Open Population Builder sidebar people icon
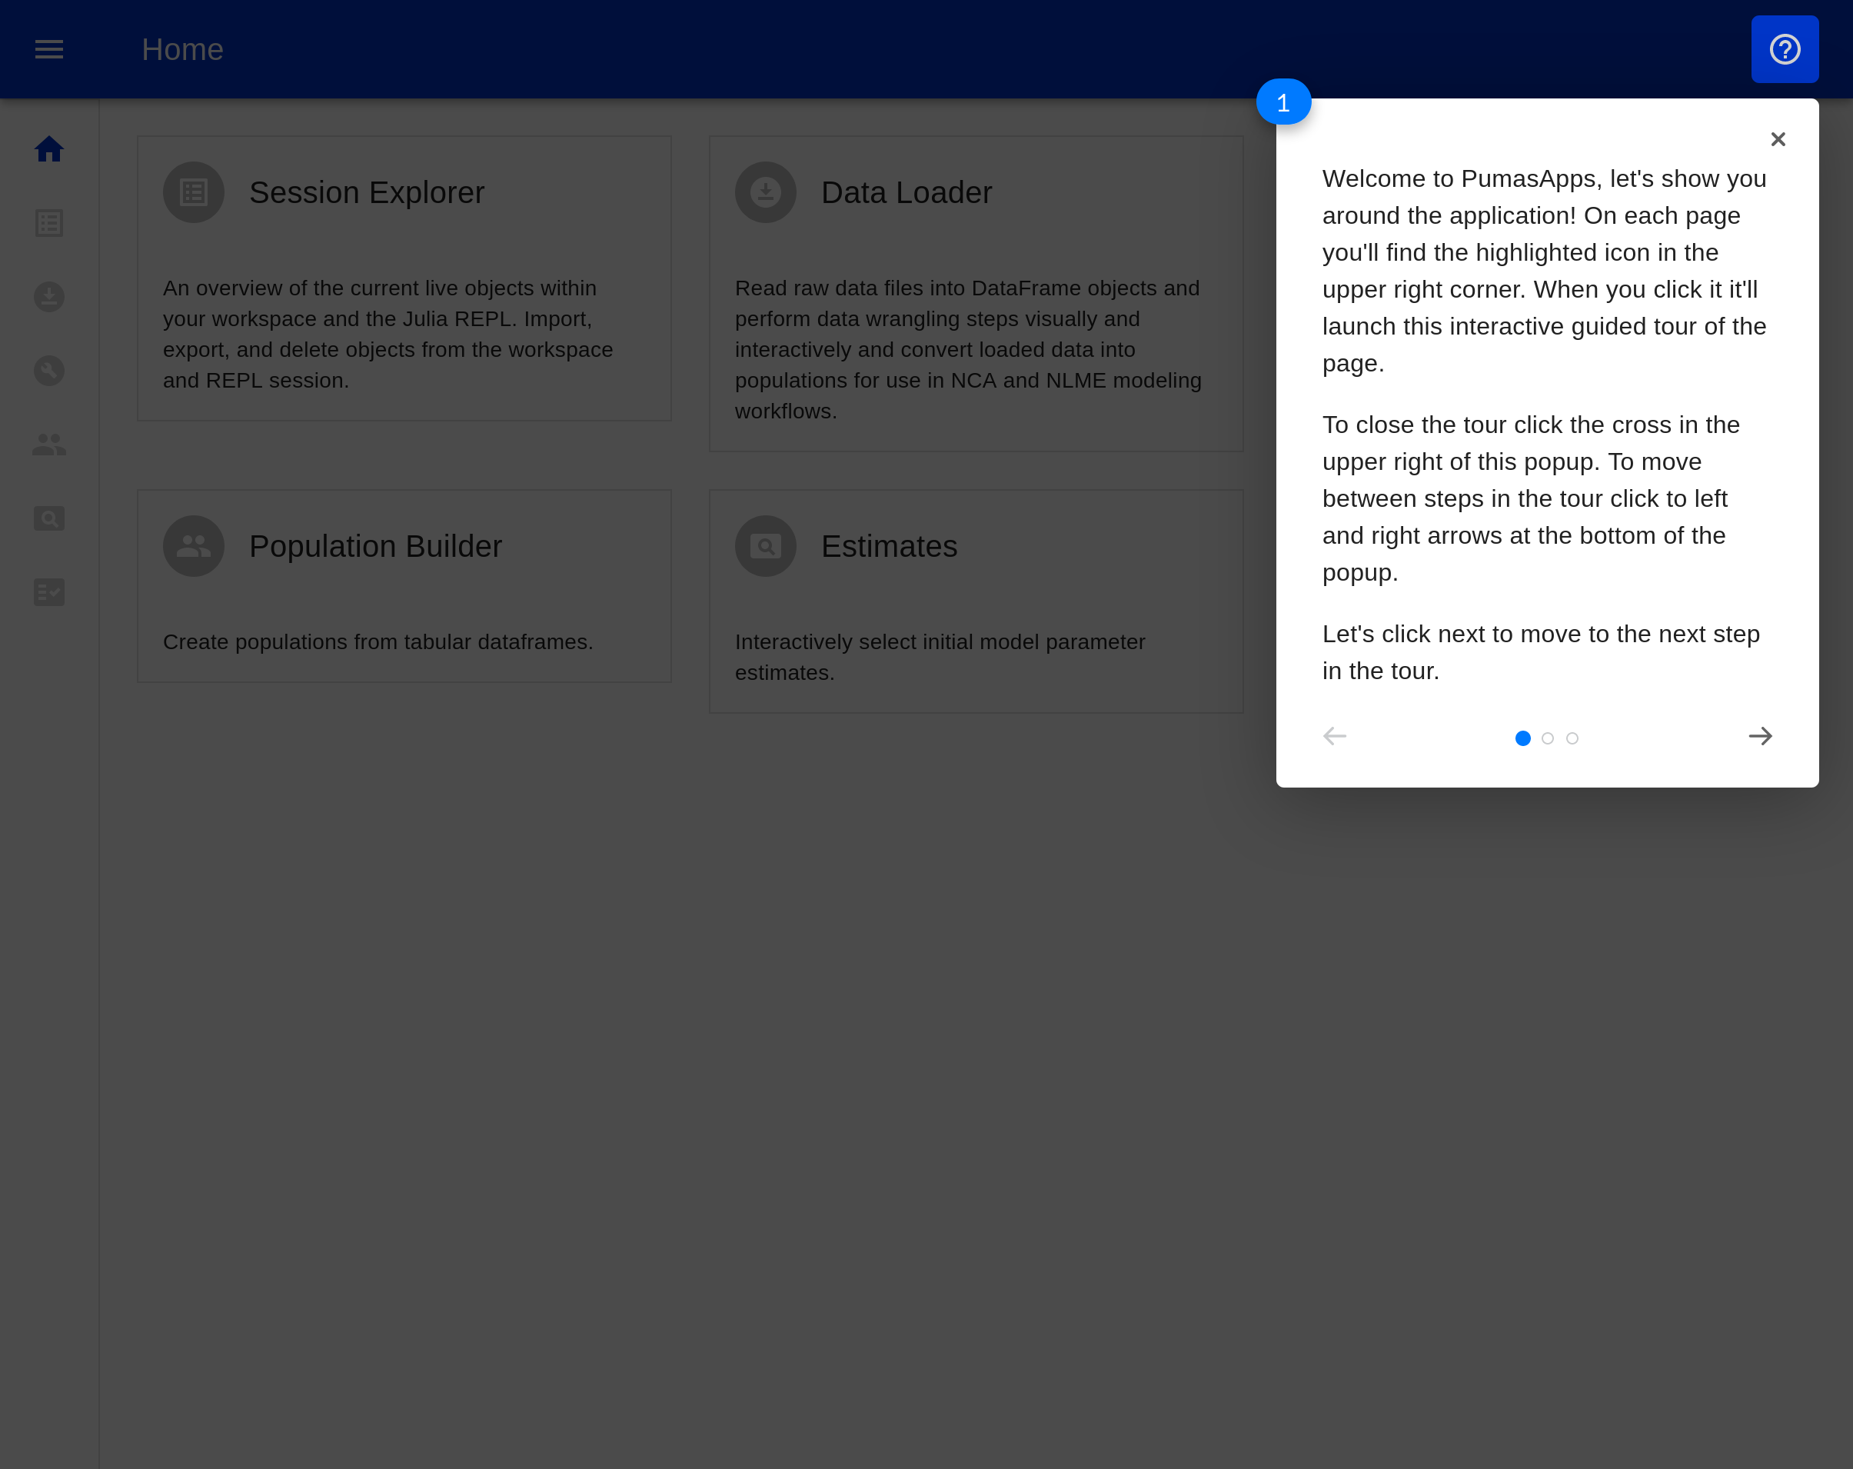Screen dimensions: 1853x1469 49,445
